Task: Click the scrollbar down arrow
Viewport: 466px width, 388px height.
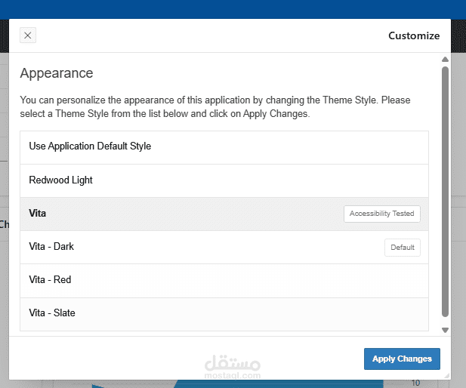Action: pyautogui.click(x=445, y=330)
